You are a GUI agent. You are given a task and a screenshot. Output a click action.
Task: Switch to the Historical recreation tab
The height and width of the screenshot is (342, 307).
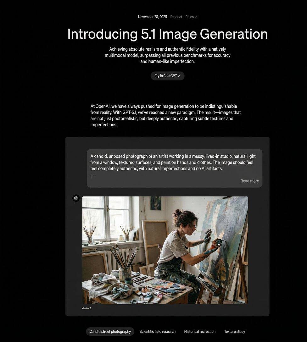(x=200, y=332)
